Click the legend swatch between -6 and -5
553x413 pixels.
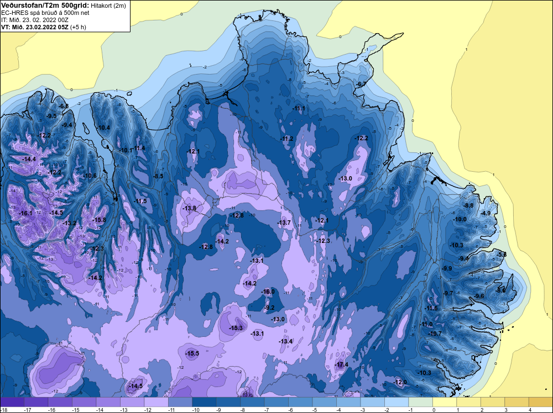click(x=300, y=402)
